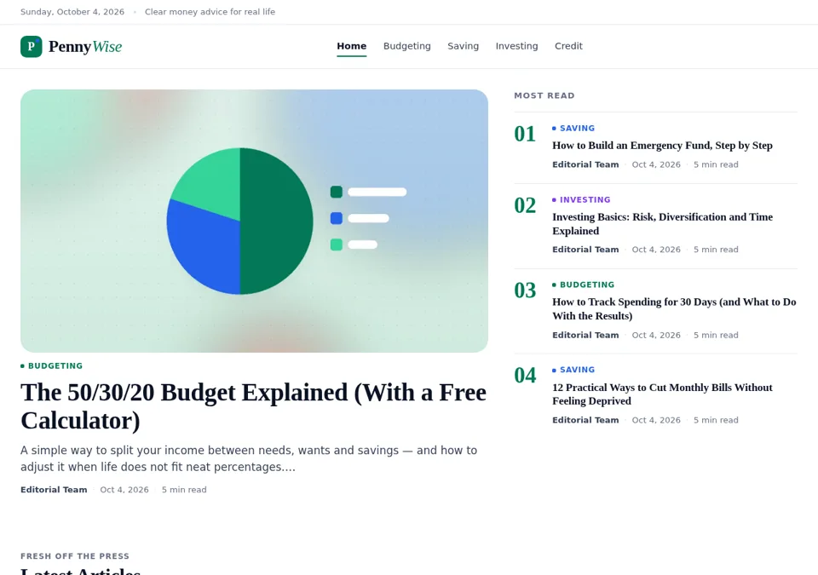Viewport: 818px width, 575px height.
Task: Open the Credit nav section
Action: tap(568, 46)
